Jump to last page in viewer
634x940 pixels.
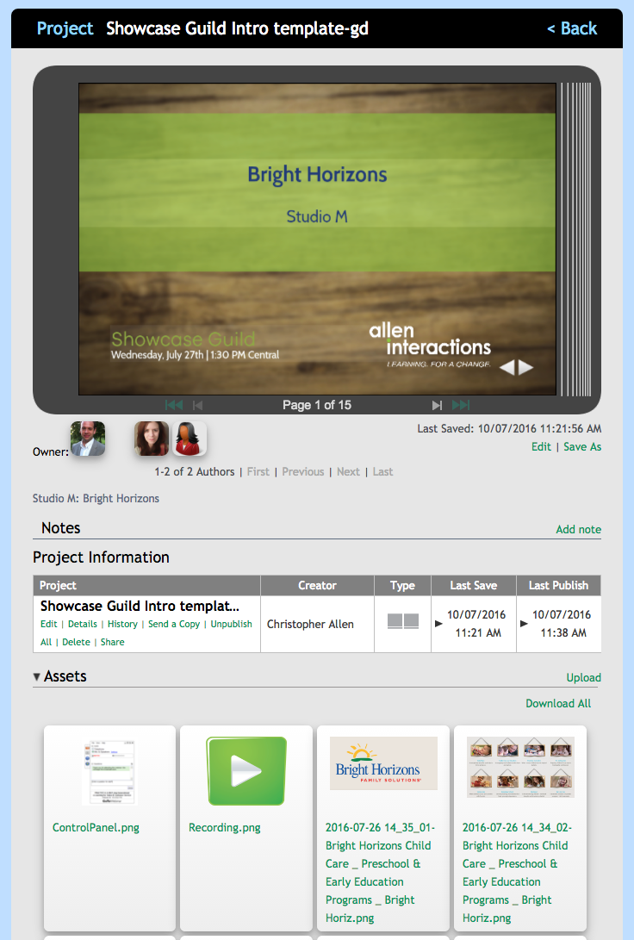[461, 405]
